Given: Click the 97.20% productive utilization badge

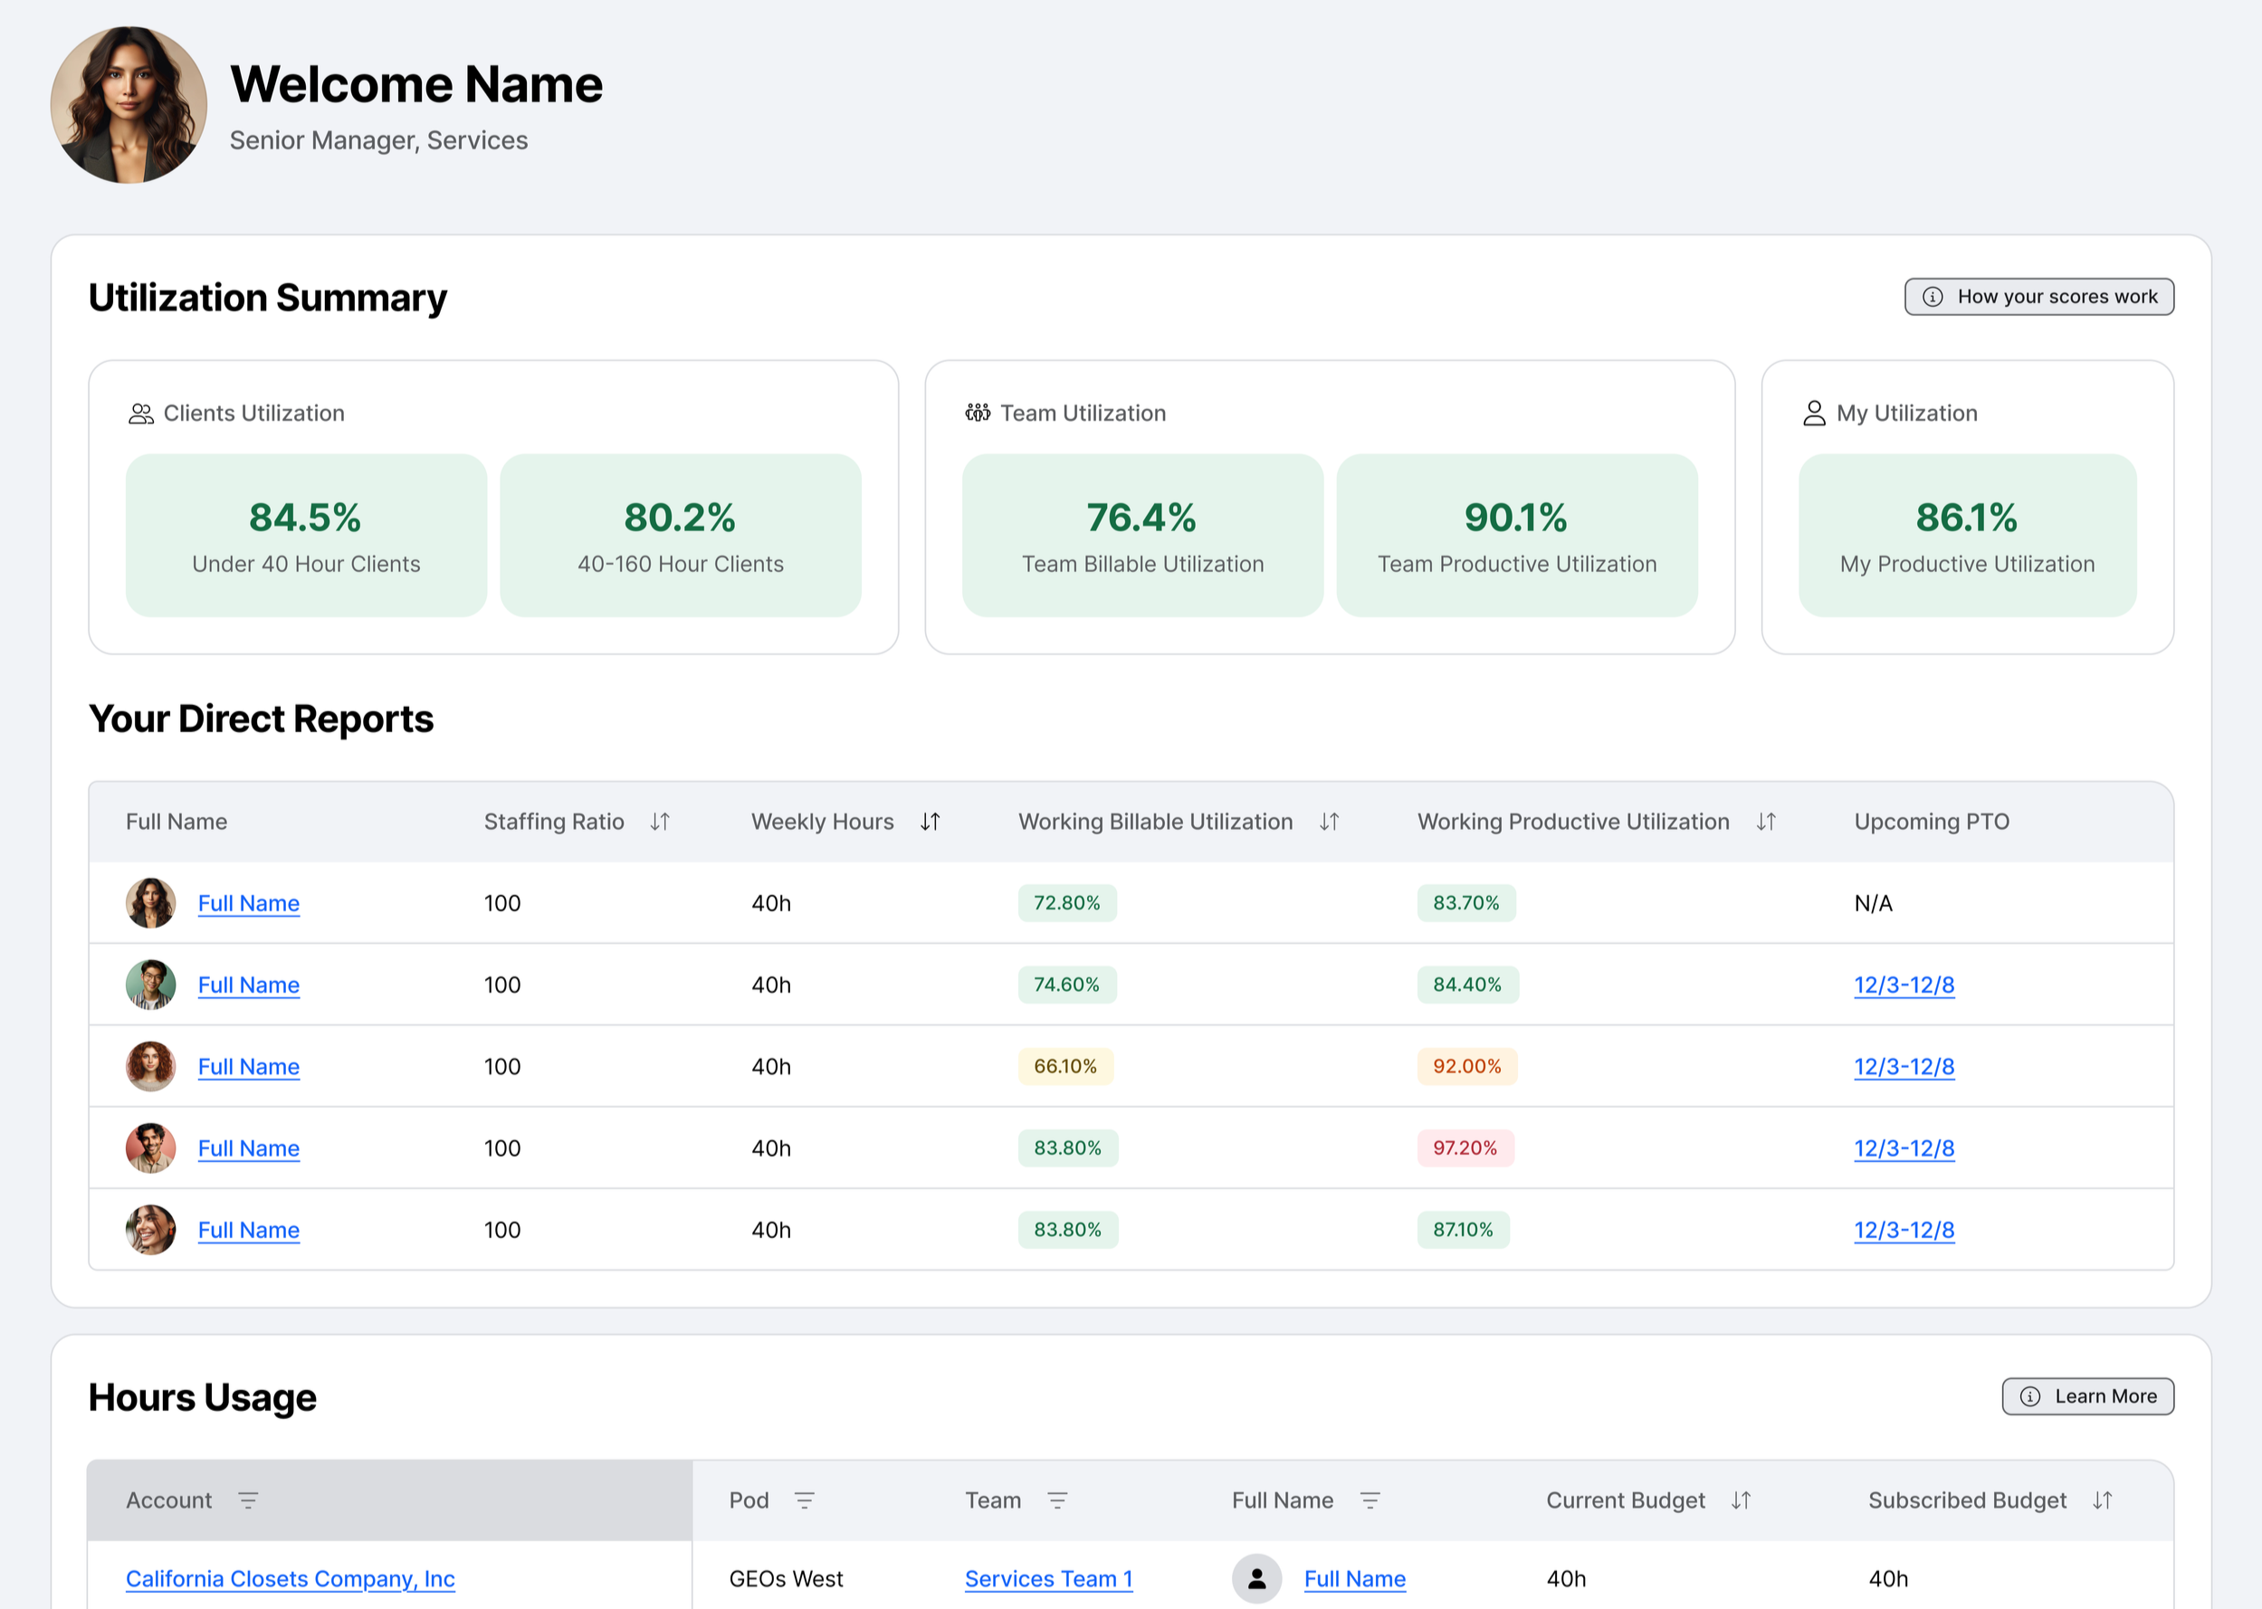Looking at the screenshot, I should 1465,1147.
